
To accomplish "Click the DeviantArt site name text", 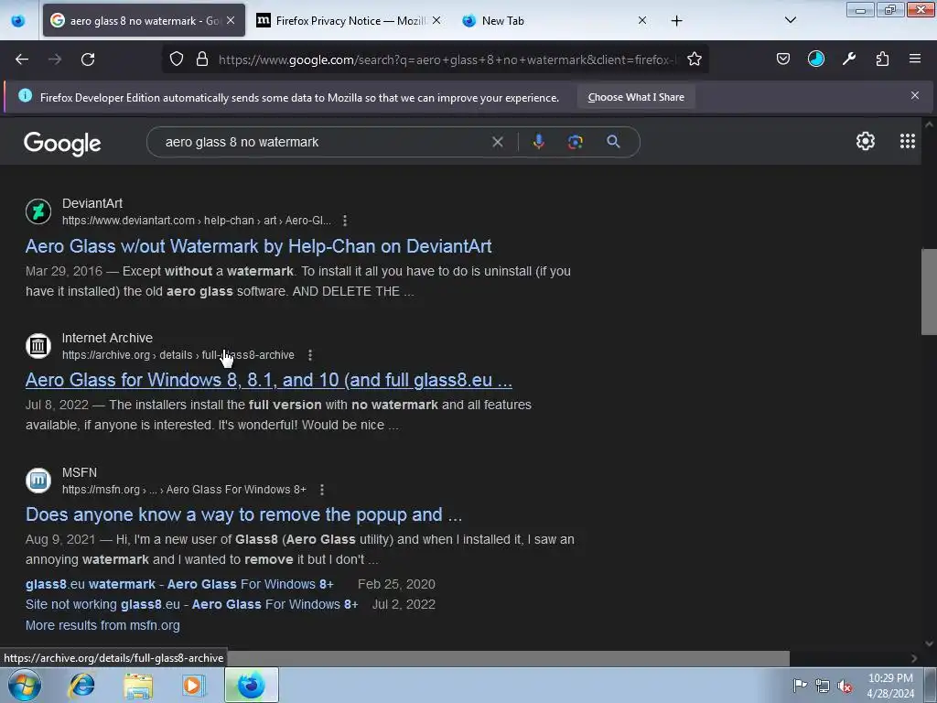I will tap(92, 203).
